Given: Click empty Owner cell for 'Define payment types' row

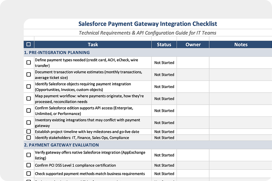Looking at the screenshot, I should coord(193,63).
